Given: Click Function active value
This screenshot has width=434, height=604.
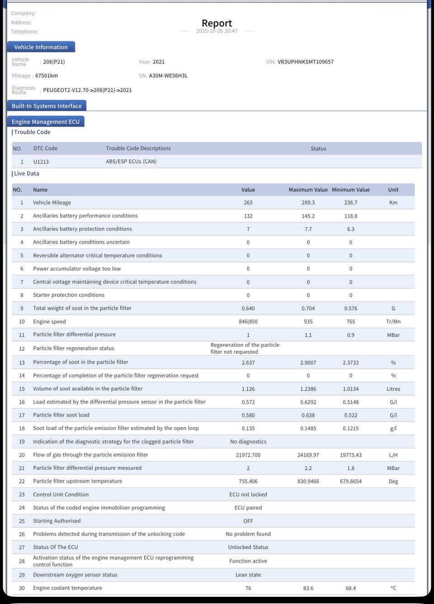Looking at the screenshot, I should [248, 561].
